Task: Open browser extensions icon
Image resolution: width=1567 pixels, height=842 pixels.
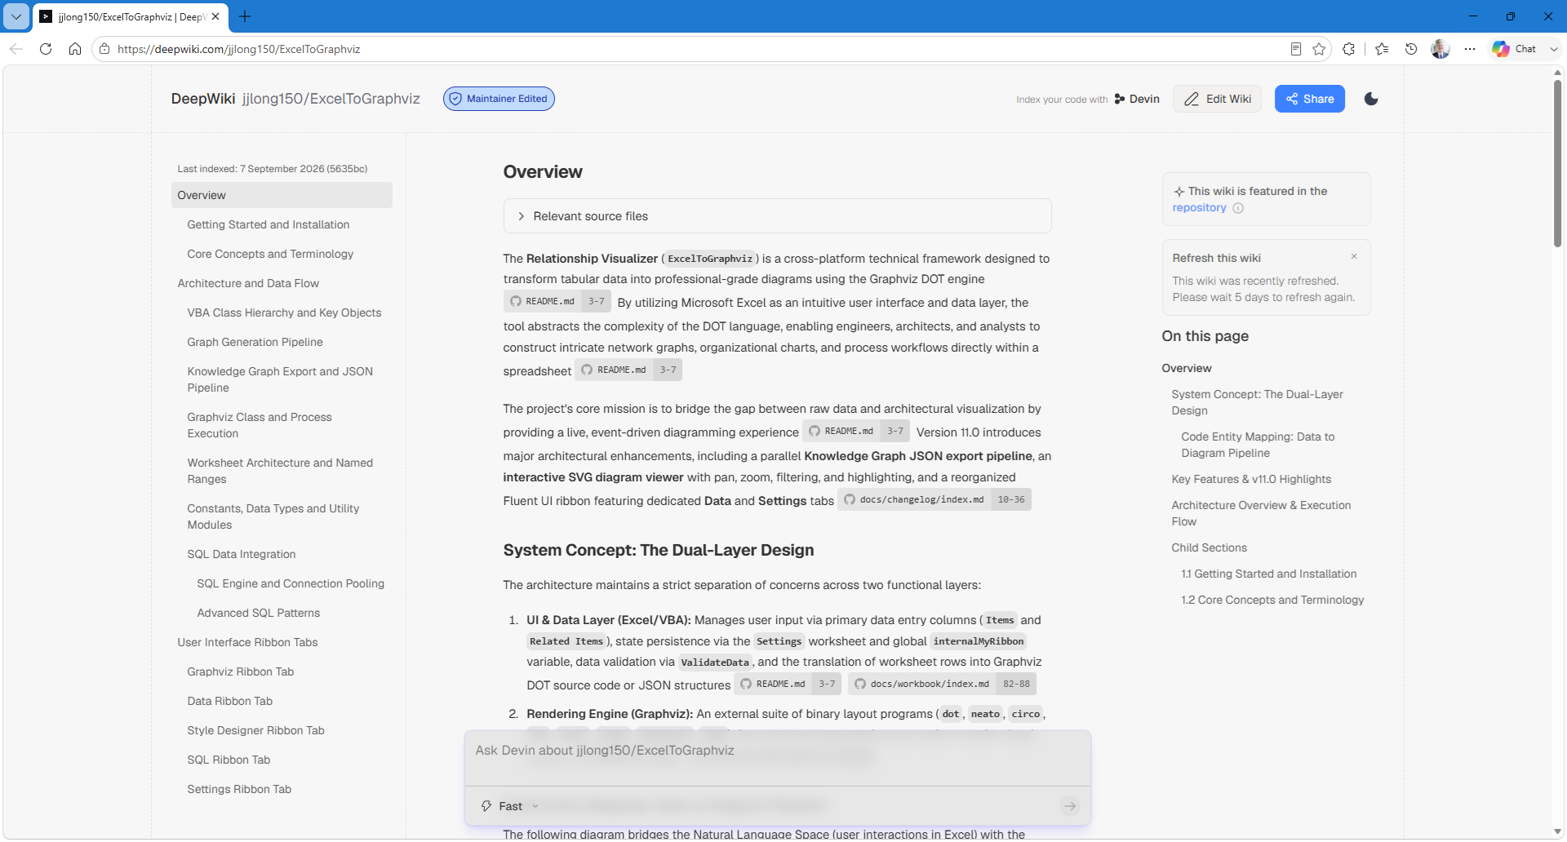Action: click(x=1349, y=49)
